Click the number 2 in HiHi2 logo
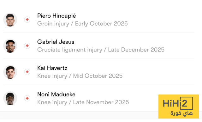The height and width of the screenshot is (122, 202). click(x=184, y=103)
